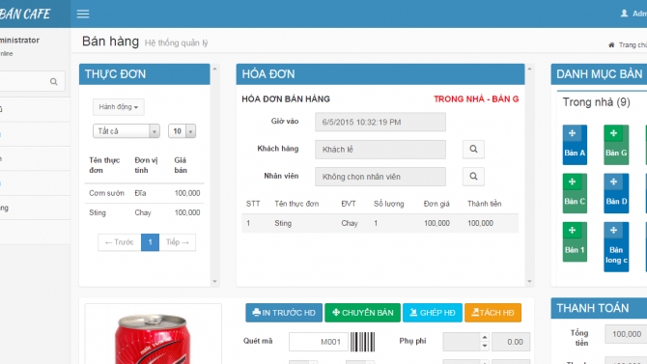Select the Sting row in invoice table
Image resolution: width=647 pixels, height=364 pixels.
pos(380,223)
